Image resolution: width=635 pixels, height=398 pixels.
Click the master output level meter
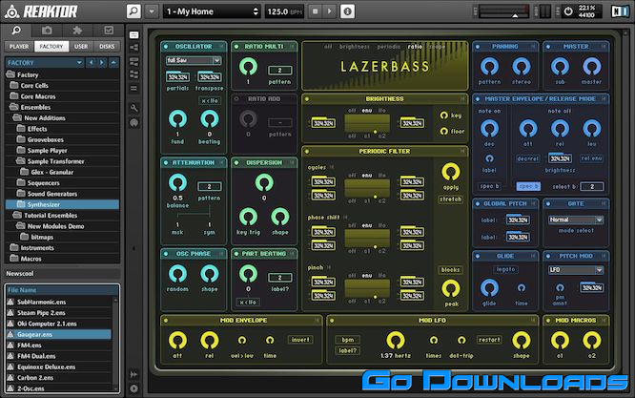click(504, 11)
